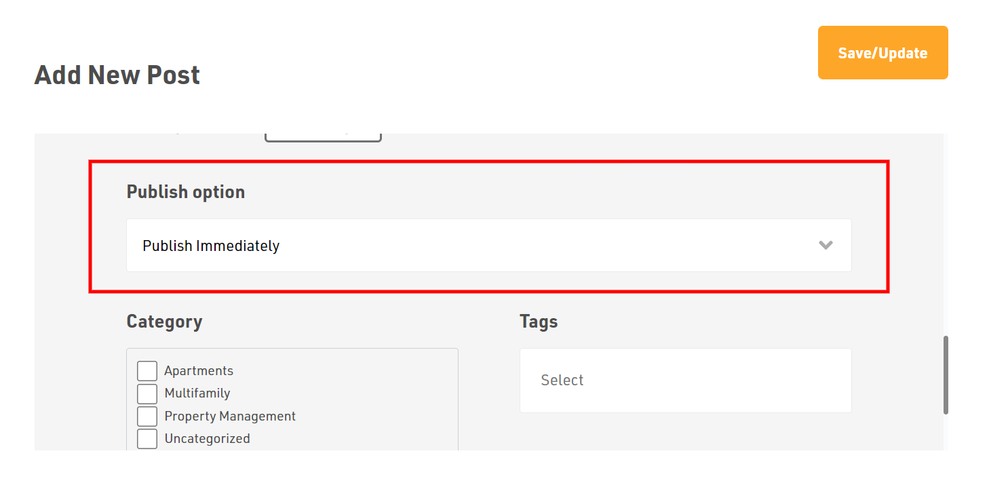Click the Multifamily label text
989x485 pixels.
click(197, 393)
